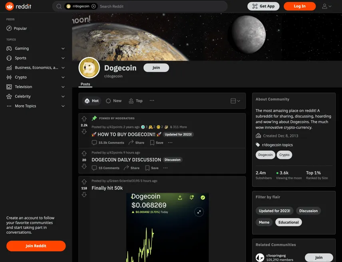Open more options on pinned post
The image size is (342, 262).
coord(170,143)
